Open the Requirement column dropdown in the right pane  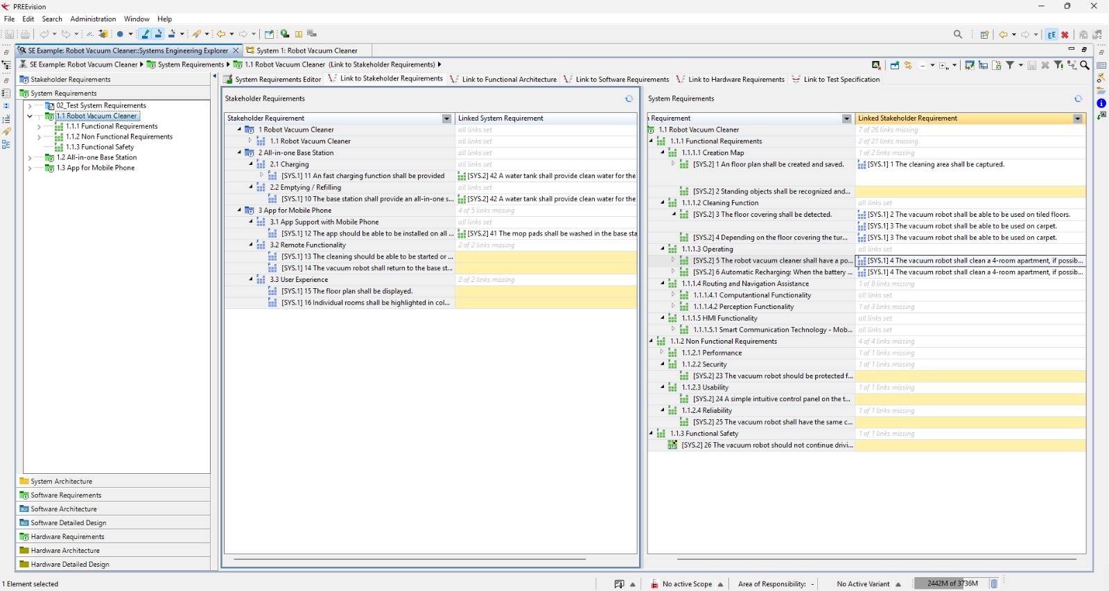(x=846, y=118)
